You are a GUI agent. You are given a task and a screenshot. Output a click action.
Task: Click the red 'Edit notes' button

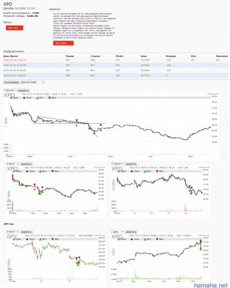click(x=64, y=43)
